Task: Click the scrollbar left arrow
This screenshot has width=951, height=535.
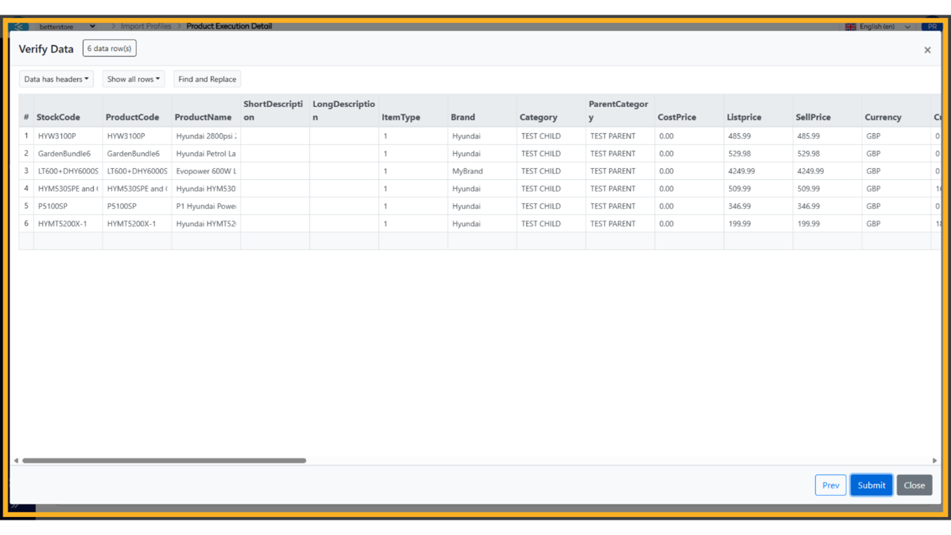Action: (x=16, y=461)
